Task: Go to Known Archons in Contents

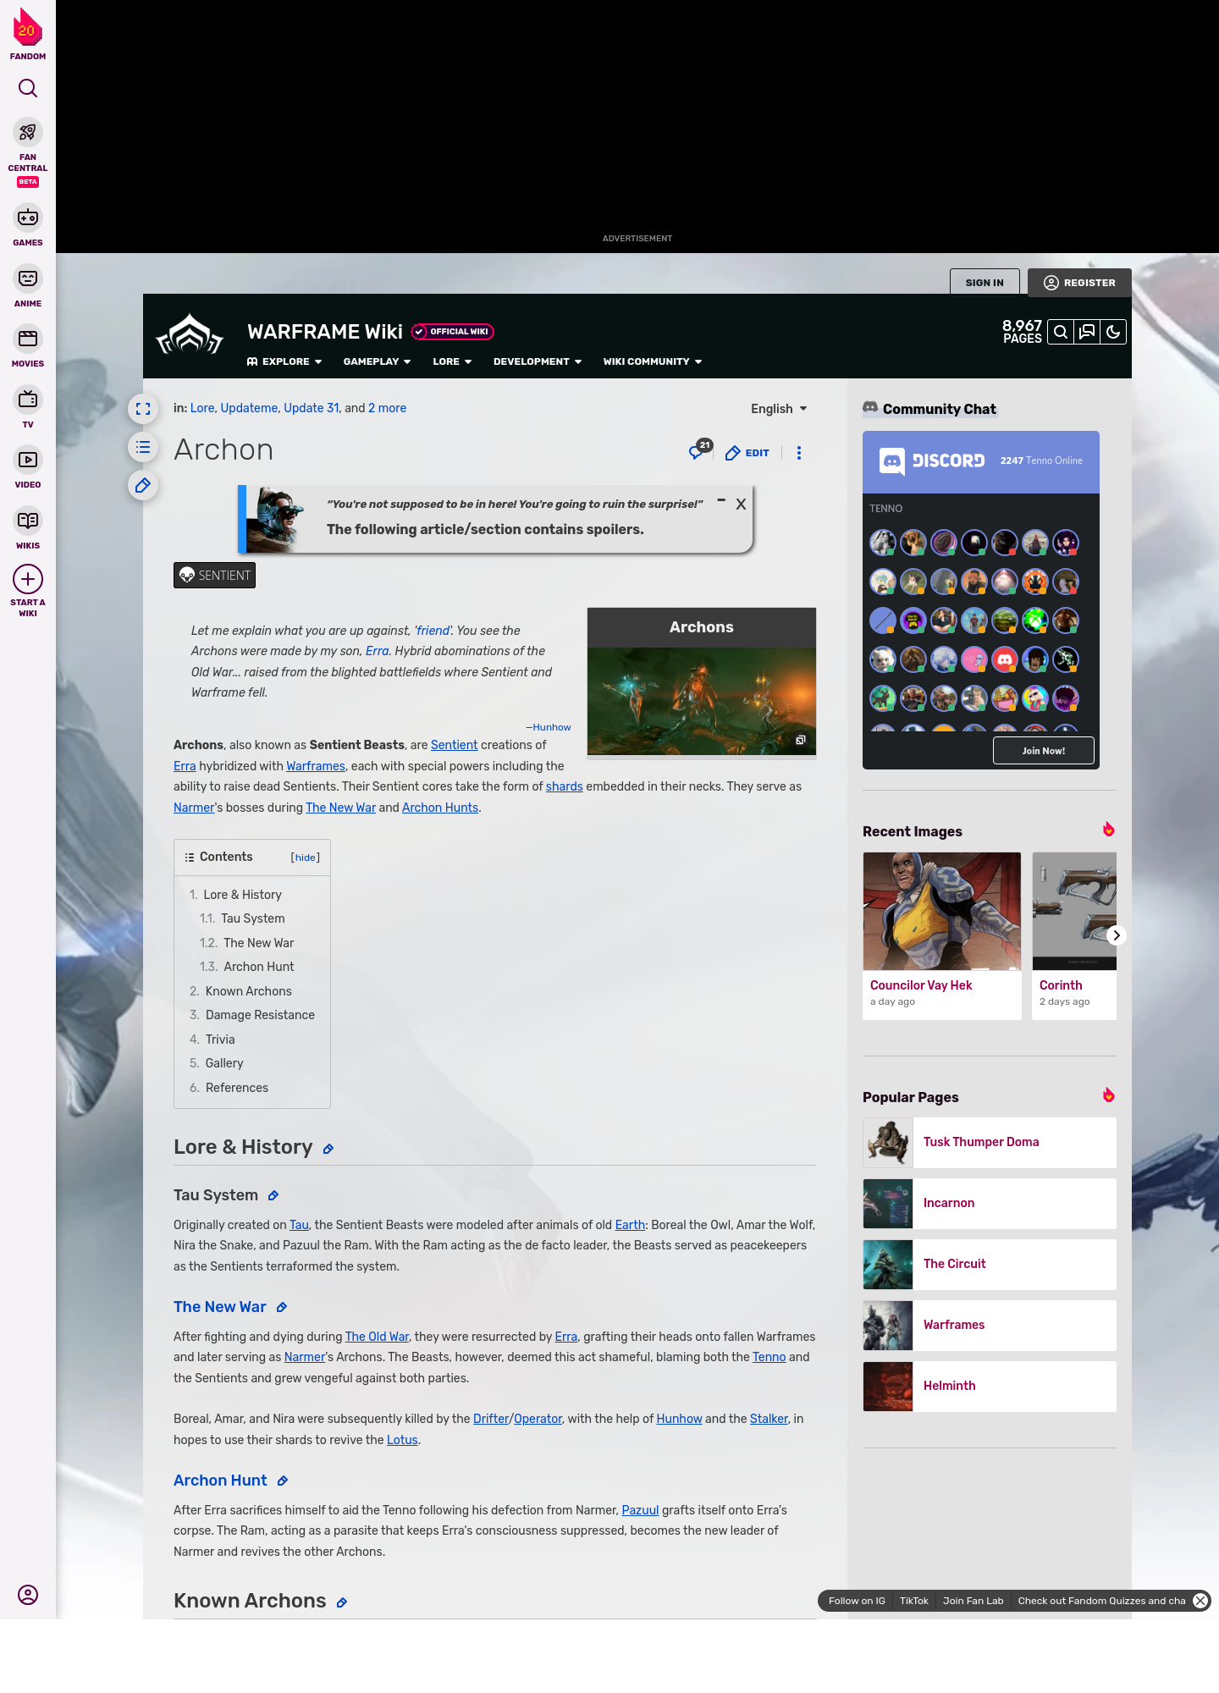Action: [x=248, y=991]
